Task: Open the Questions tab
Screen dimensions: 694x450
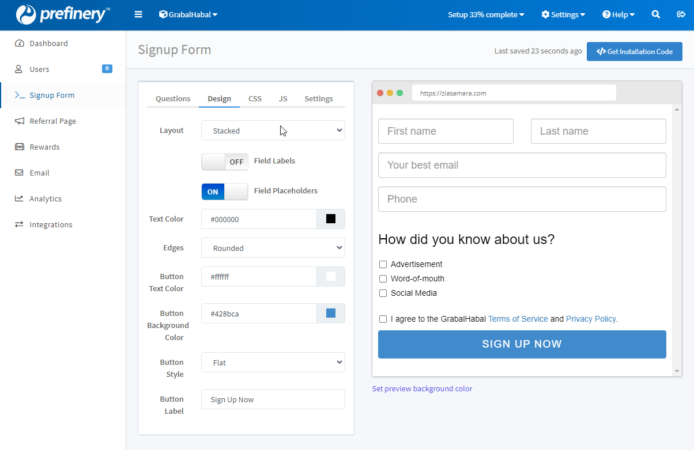Action: tap(172, 98)
